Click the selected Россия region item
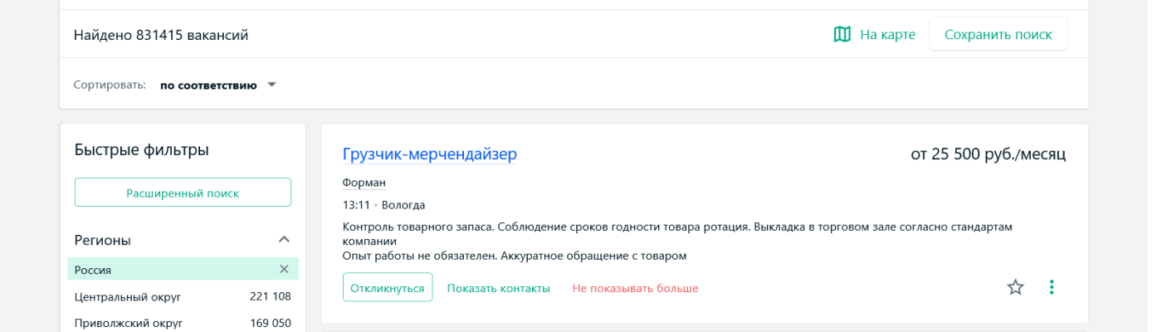The image size is (1162, 332). click(x=93, y=270)
